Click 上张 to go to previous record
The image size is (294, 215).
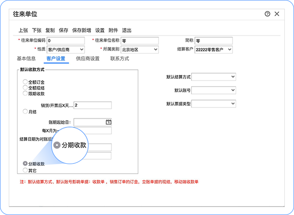(x=23, y=30)
